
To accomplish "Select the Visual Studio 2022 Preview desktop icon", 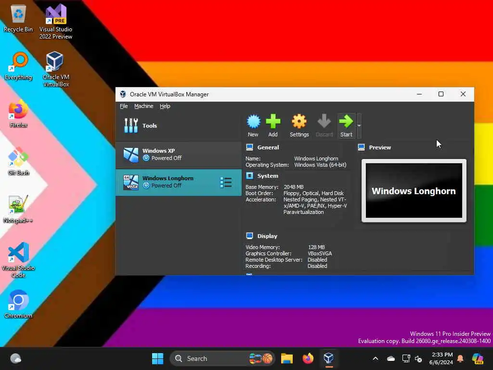I will (56, 21).
